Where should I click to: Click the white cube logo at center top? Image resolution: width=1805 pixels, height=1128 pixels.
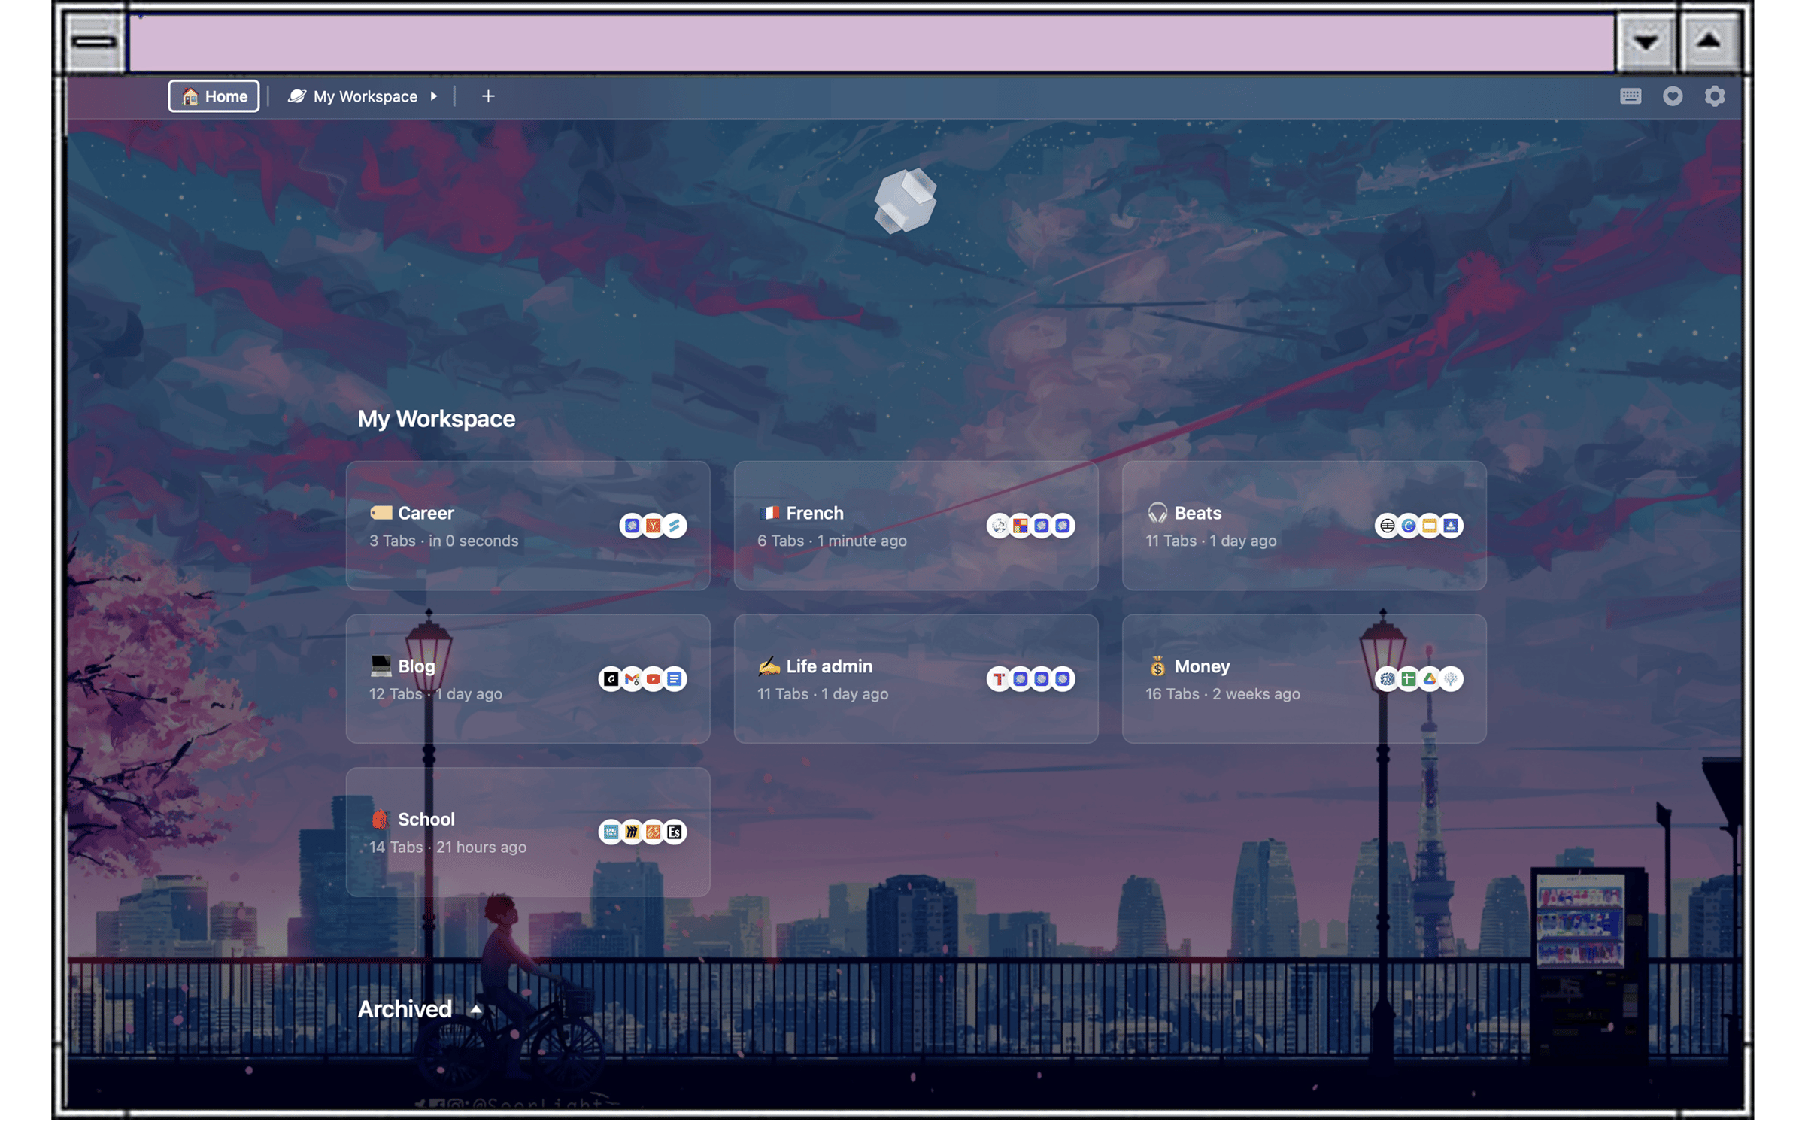(905, 201)
